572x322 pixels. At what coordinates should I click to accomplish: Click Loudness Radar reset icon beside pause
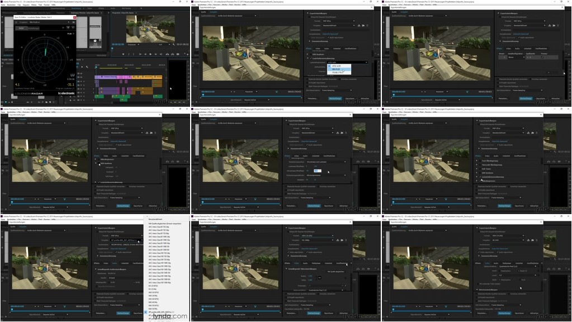(73, 28)
